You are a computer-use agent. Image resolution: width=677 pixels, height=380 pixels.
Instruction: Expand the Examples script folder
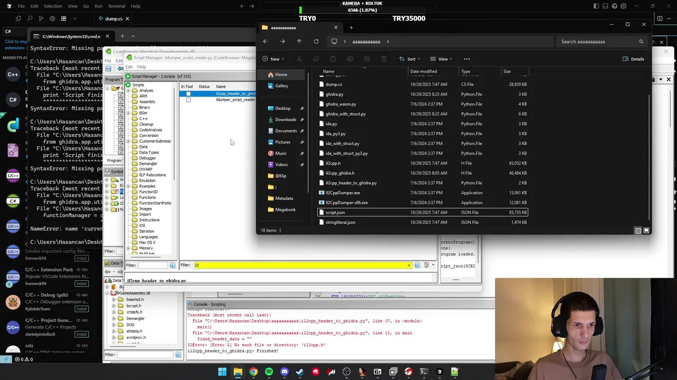pyautogui.click(x=128, y=186)
